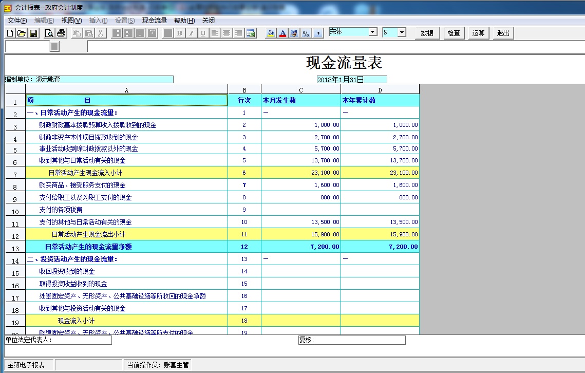585x373 pixels.
Task: Click the 2018年1月31日 date field
Action: point(351,80)
